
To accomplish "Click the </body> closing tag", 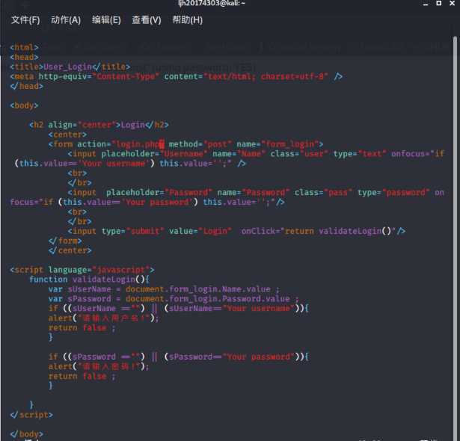I will coord(26,434).
